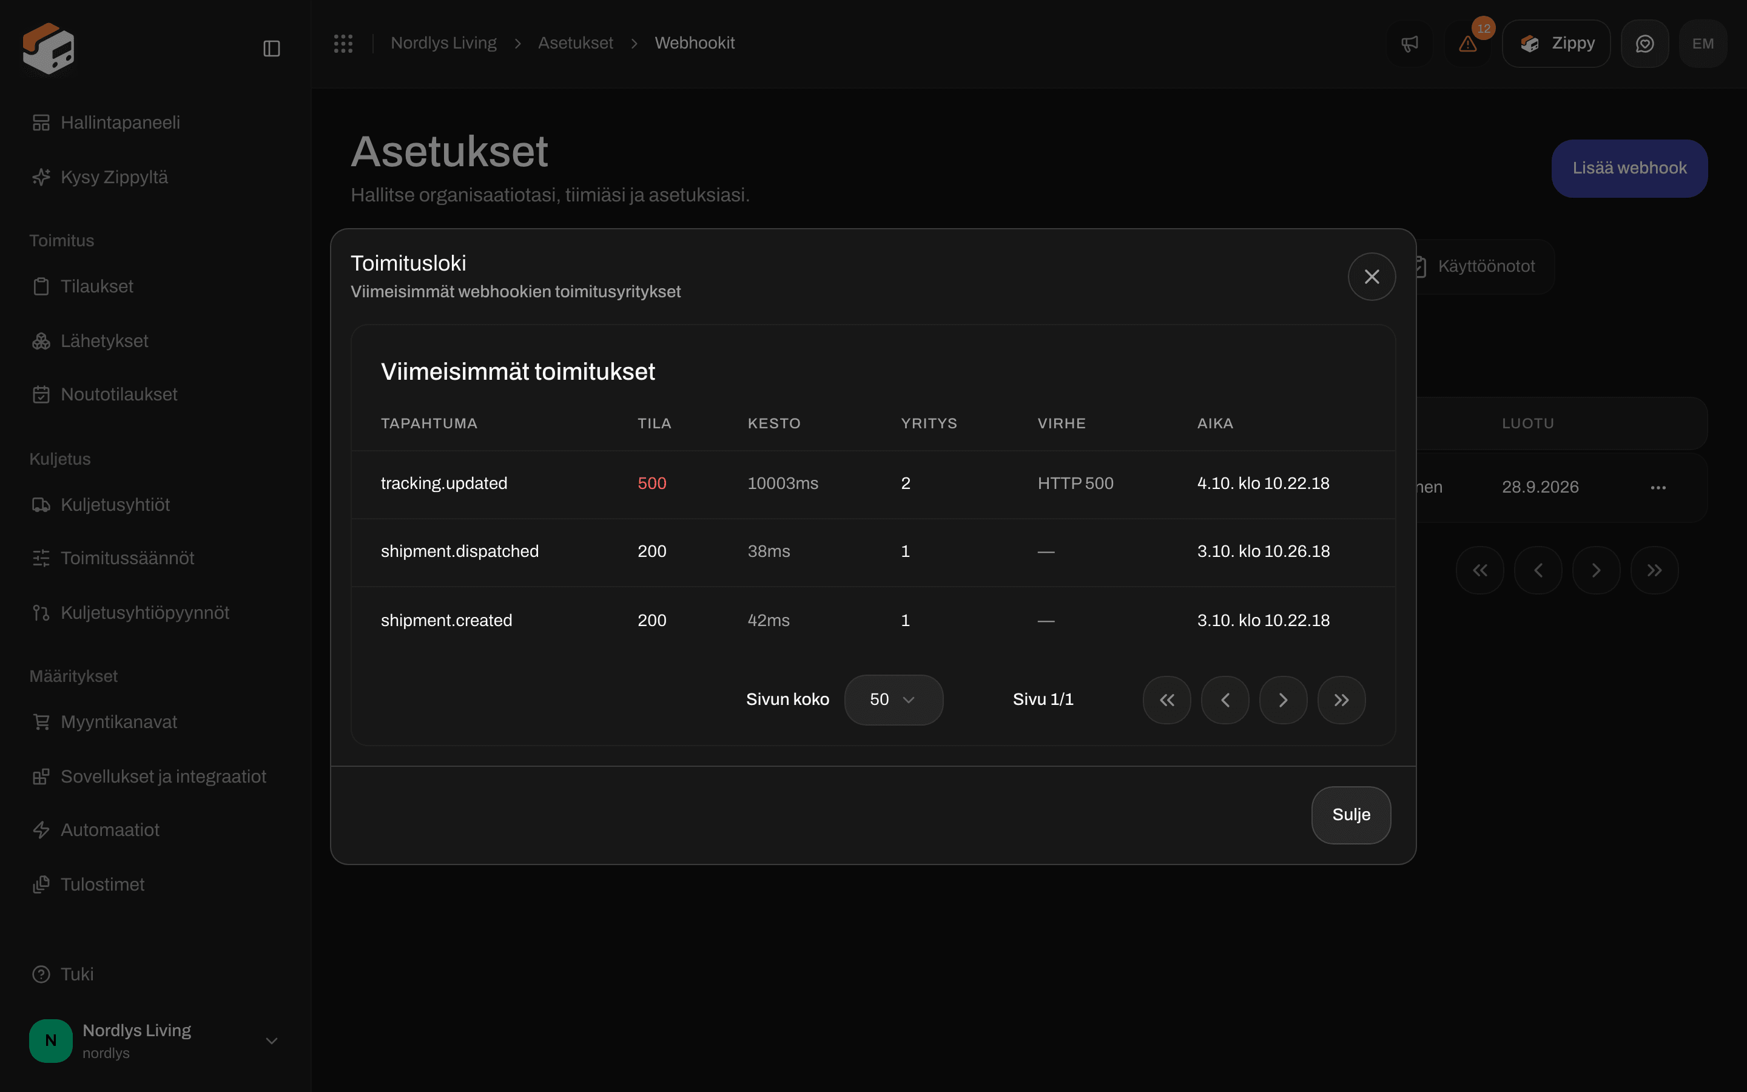This screenshot has width=1747, height=1092.
Task: Close the Toimitusloki dialog with X
Action: tap(1372, 277)
